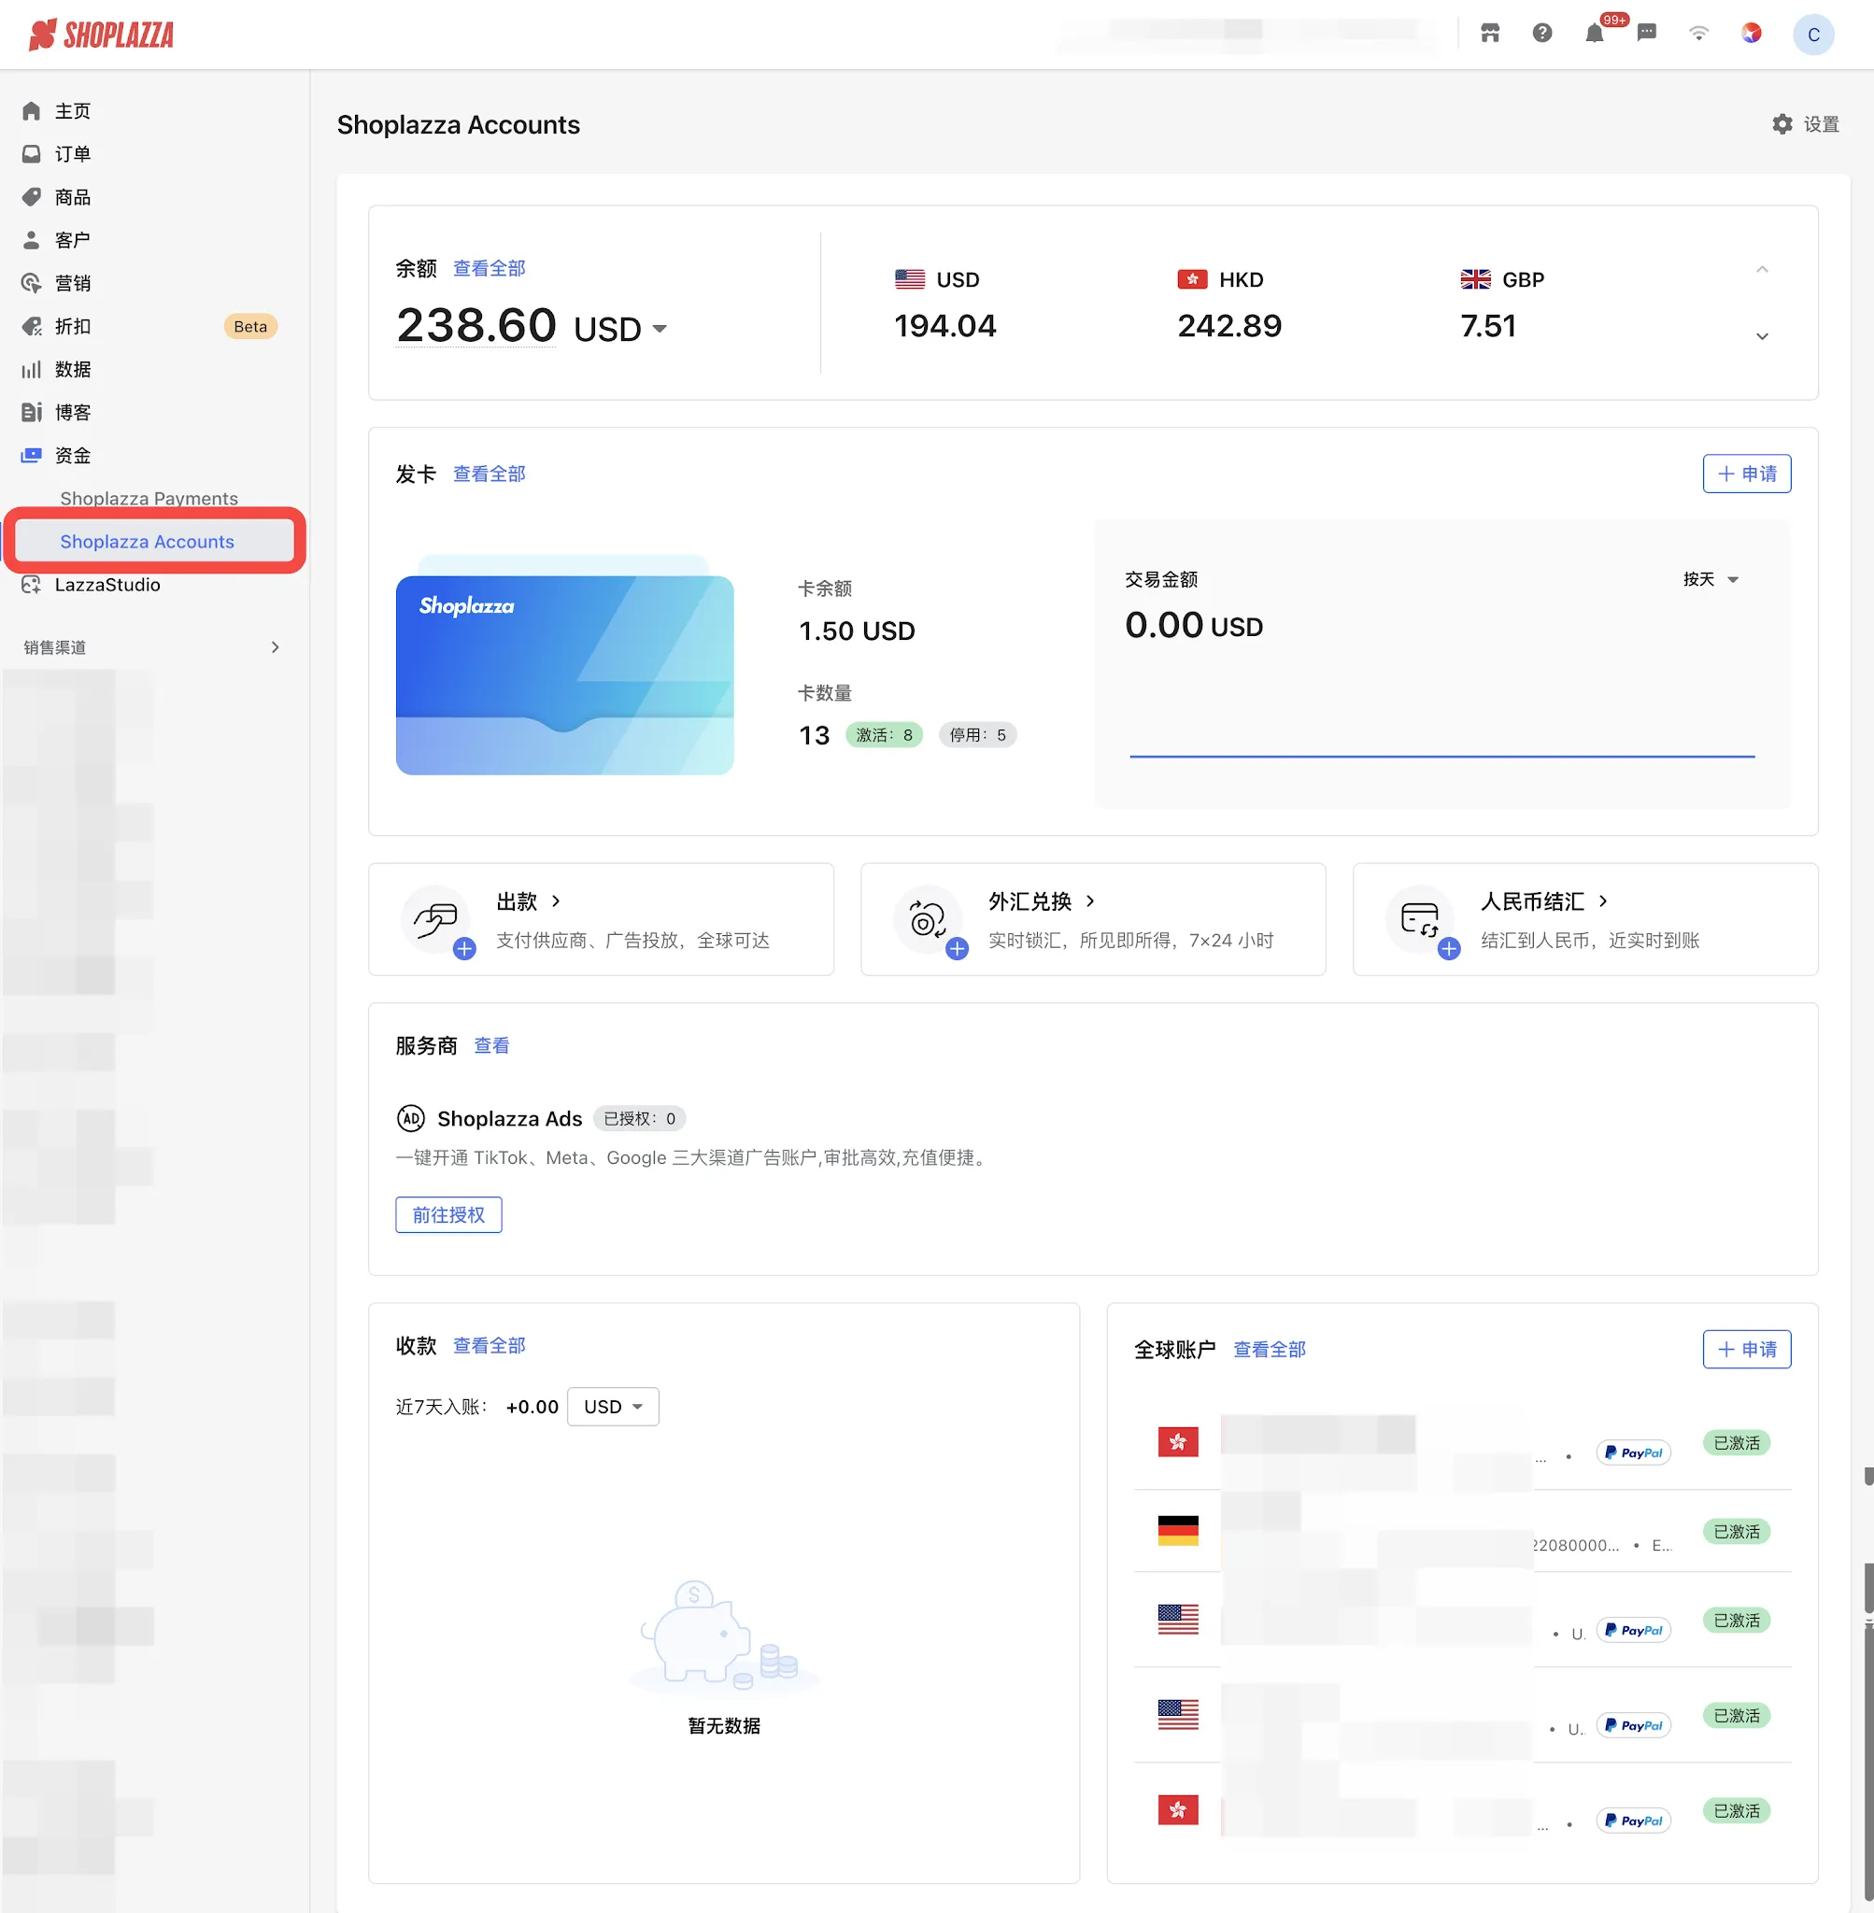Screen dimensions: 1874x1913
Task: Show previous currencies with up chevron
Action: [x=1762, y=270]
